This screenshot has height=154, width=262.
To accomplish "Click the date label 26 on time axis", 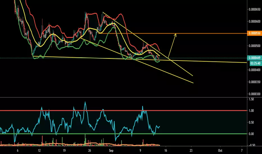I will tap(90, 151).
